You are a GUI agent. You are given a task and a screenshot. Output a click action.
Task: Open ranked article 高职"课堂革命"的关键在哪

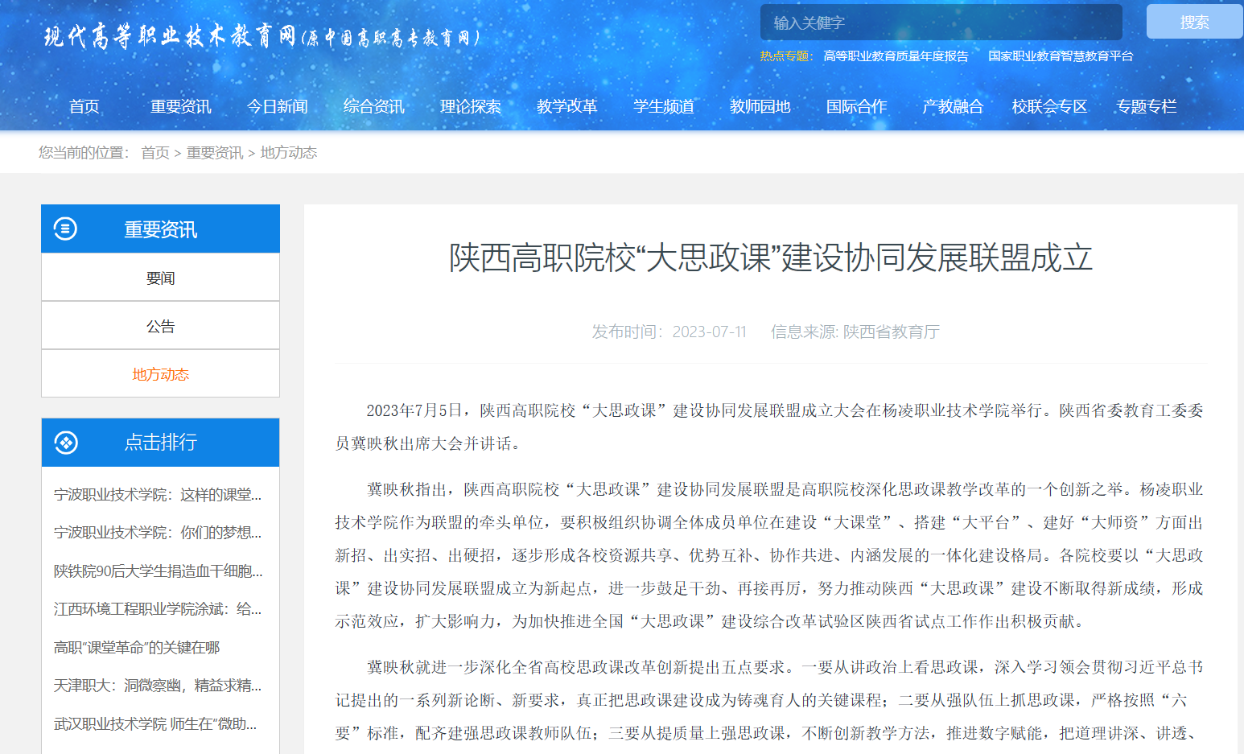tap(137, 648)
